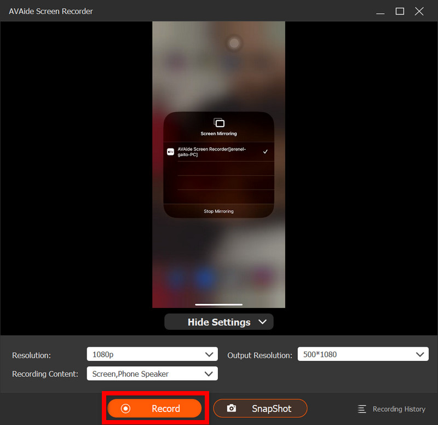Close the AVAide Screen Recorder window
438x425 pixels.
(419, 12)
